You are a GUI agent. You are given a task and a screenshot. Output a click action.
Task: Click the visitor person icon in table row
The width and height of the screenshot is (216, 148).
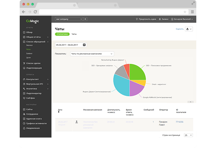click(76, 122)
